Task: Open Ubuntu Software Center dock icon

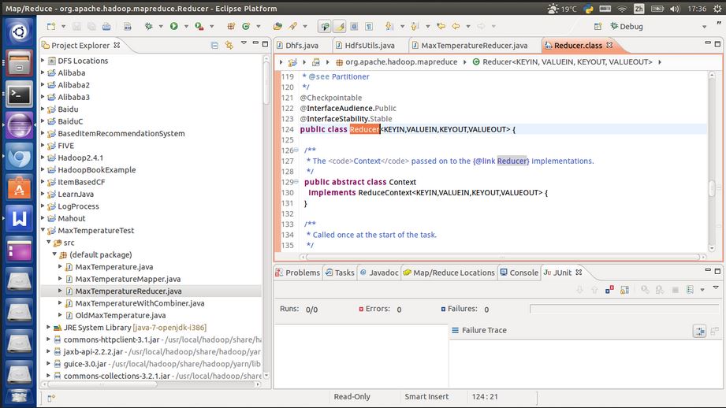Action: [x=19, y=187]
